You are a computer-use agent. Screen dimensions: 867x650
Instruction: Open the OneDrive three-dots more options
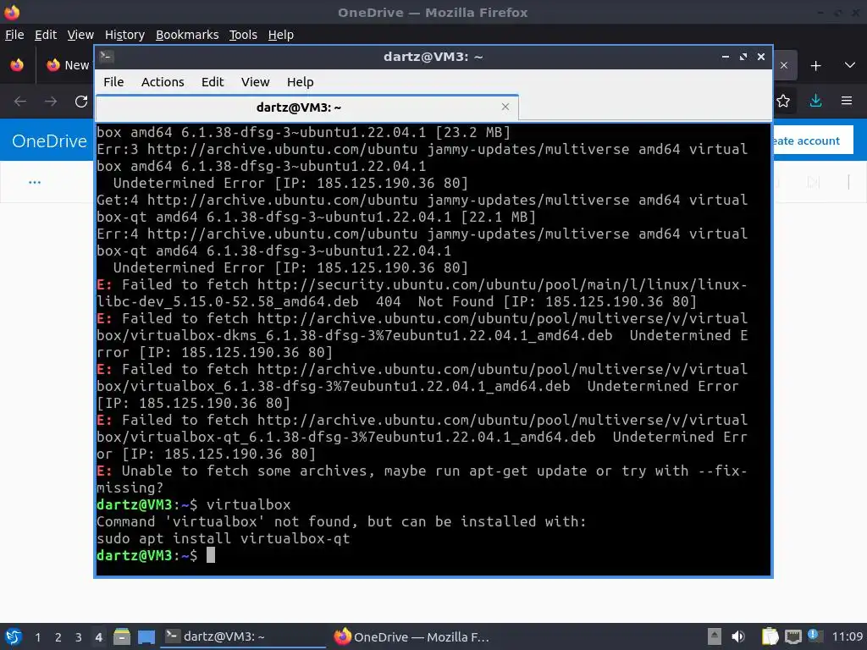[x=34, y=182]
